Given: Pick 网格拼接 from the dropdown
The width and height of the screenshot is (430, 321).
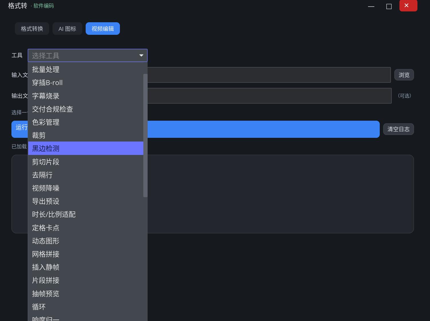Looking at the screenshot, I should coord(86,254).
